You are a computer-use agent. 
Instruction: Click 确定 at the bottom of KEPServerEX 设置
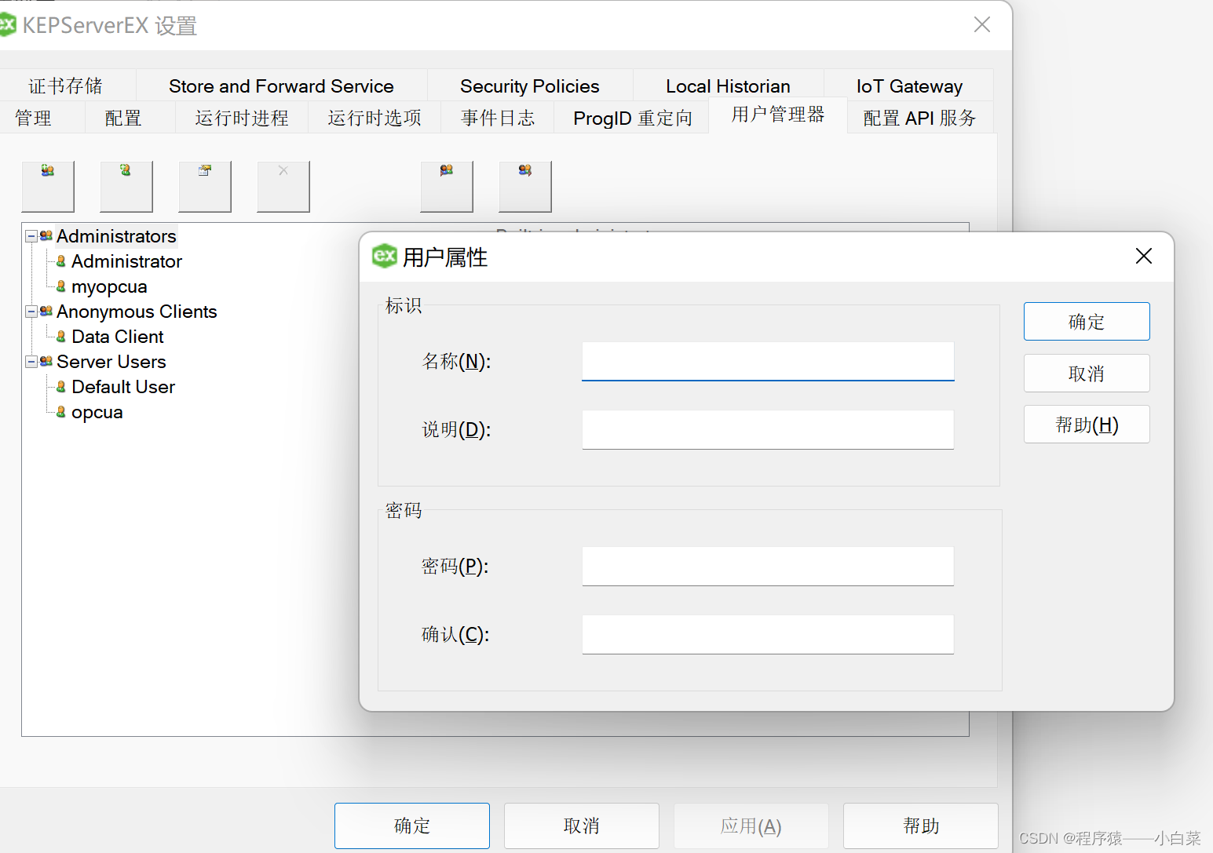click(412, 826)
